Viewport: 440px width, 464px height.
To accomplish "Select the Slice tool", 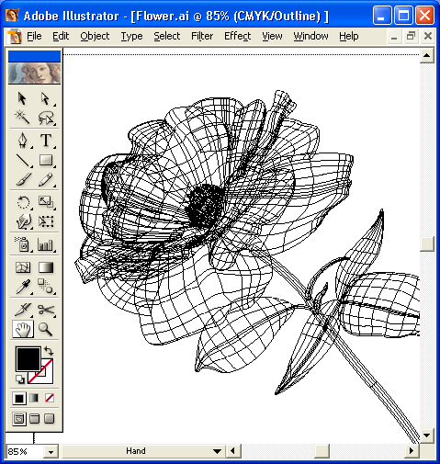I will [23, 310].
